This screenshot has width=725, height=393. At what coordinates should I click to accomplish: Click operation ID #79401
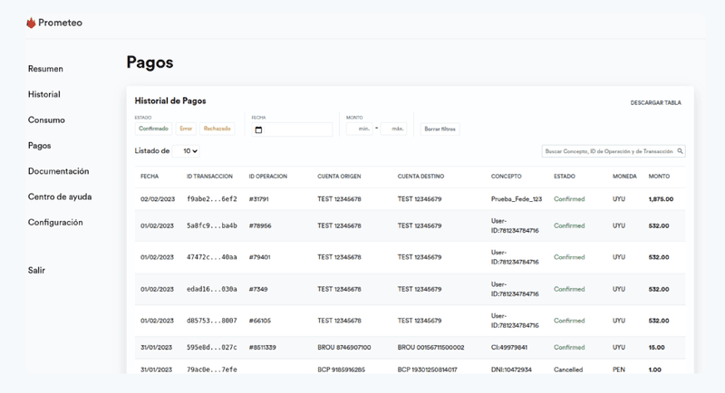259,257
